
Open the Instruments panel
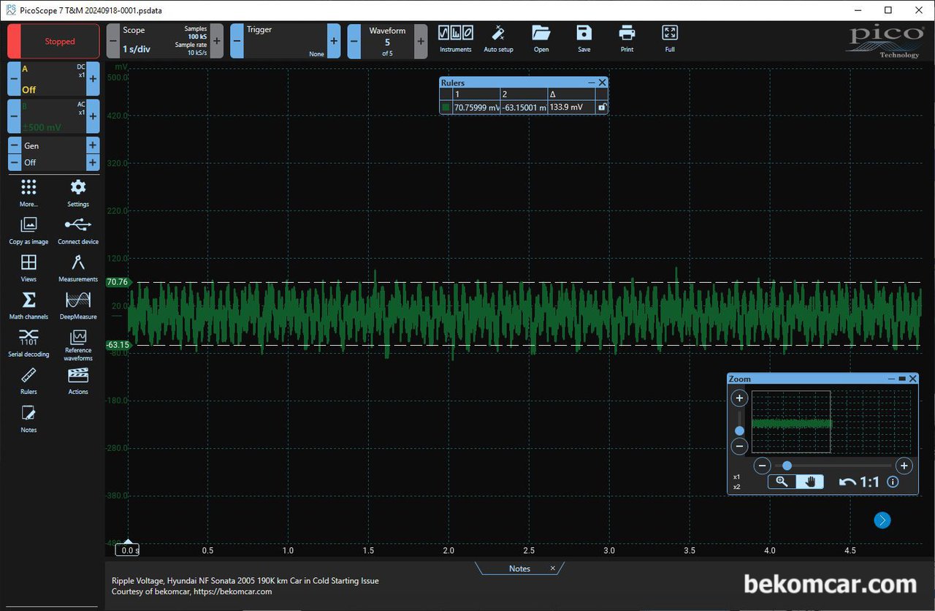[456, 39]
